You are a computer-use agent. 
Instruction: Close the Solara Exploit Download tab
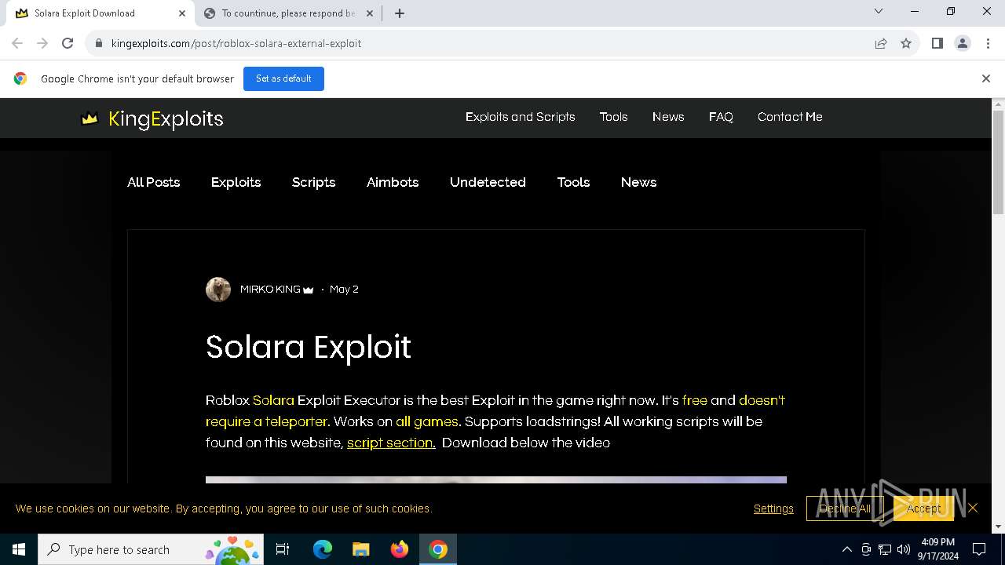[x=182, y=13]
